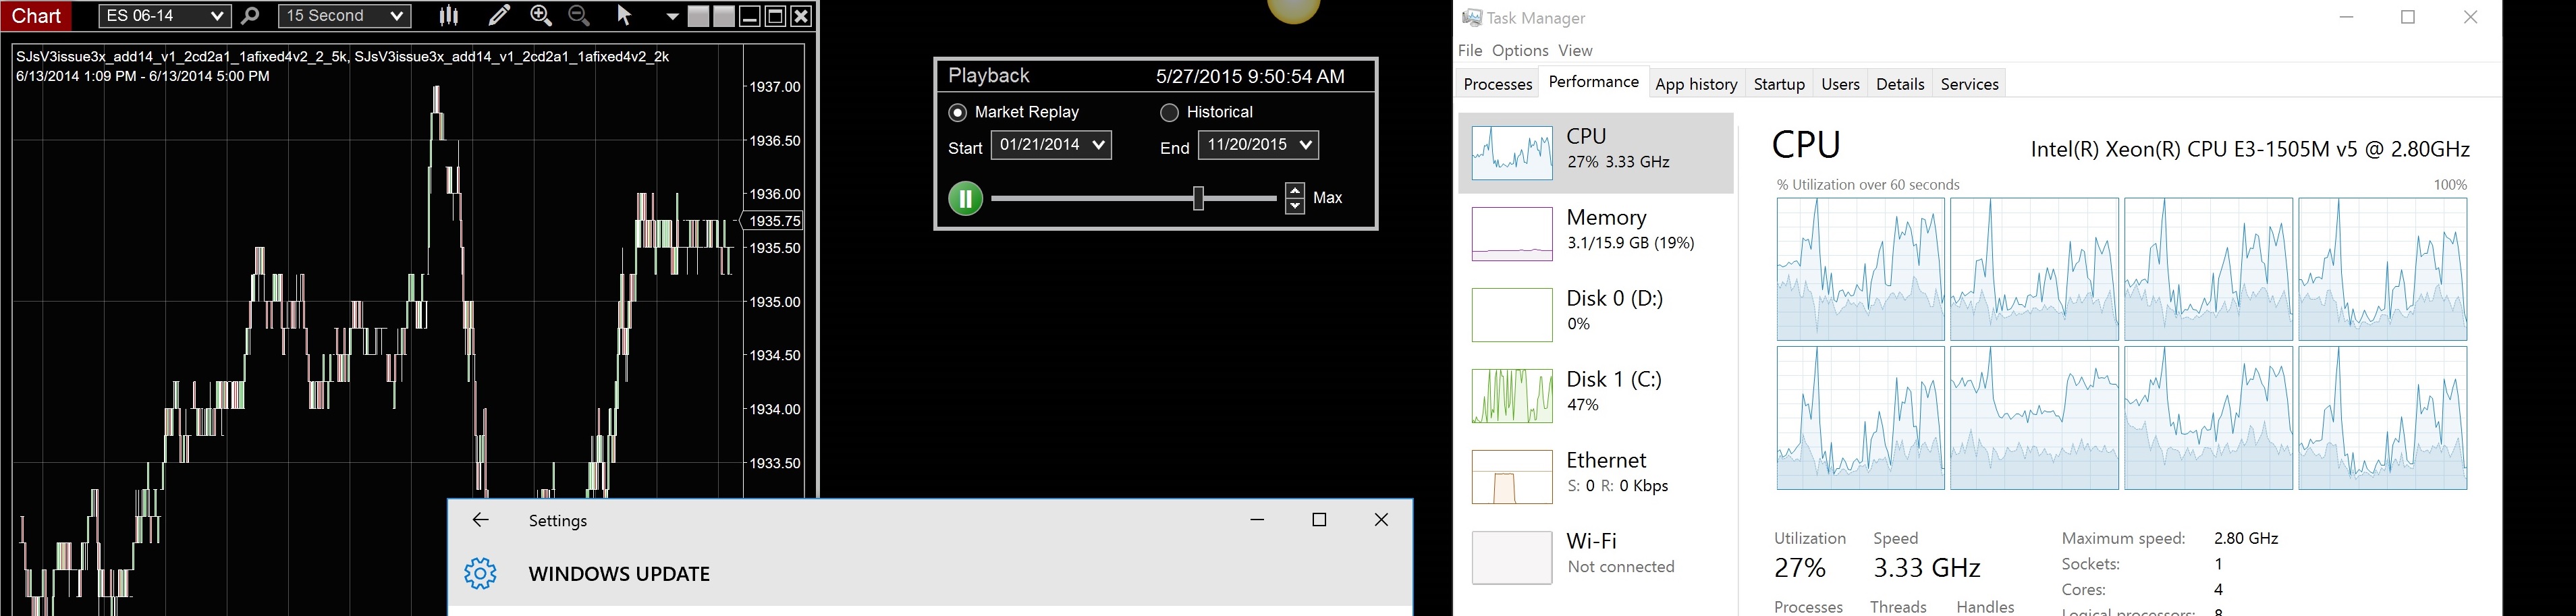Image resolution: width=2576 pixels, height=616 pixels.
Task: Close the Settings window
Action: (x=1381, y=519)
